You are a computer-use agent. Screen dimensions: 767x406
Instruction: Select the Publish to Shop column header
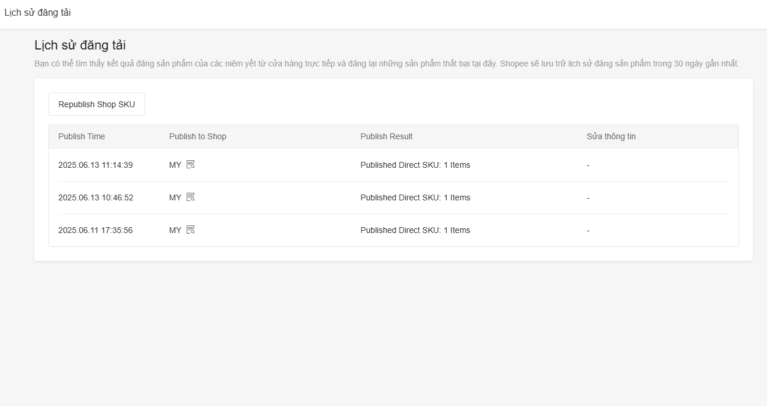198,136
